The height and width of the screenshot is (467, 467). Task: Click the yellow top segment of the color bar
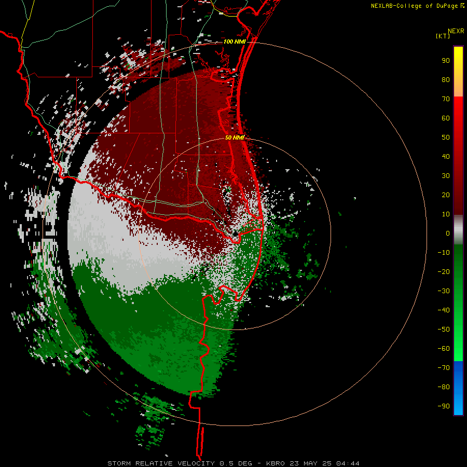click(458, 71)
